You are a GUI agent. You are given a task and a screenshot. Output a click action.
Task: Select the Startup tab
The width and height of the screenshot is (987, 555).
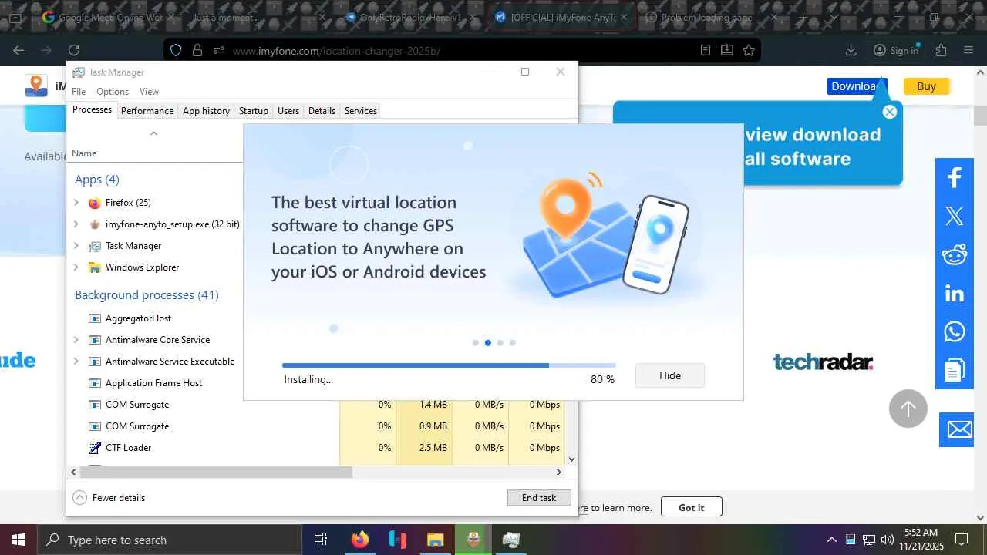(x=254, y=111)
